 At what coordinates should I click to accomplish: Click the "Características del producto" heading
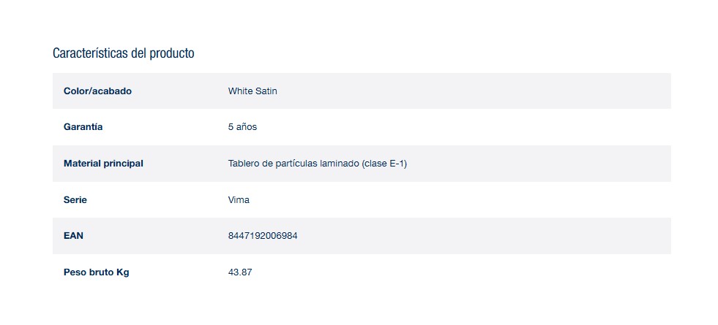click(x=123, y=53)
